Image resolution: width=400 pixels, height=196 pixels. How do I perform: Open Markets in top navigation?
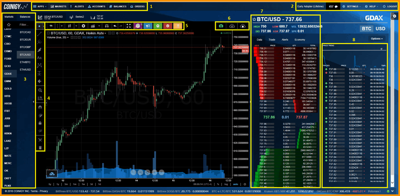[59, 6]
